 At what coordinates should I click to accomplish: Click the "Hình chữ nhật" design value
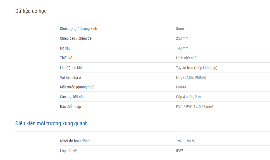click(187, 58)
